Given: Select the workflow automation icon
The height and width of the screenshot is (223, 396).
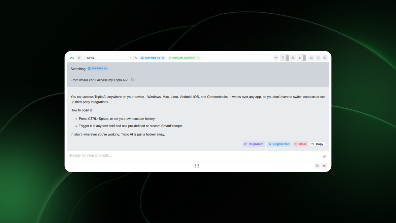Looking at the screenshot, I should (293, 58).
